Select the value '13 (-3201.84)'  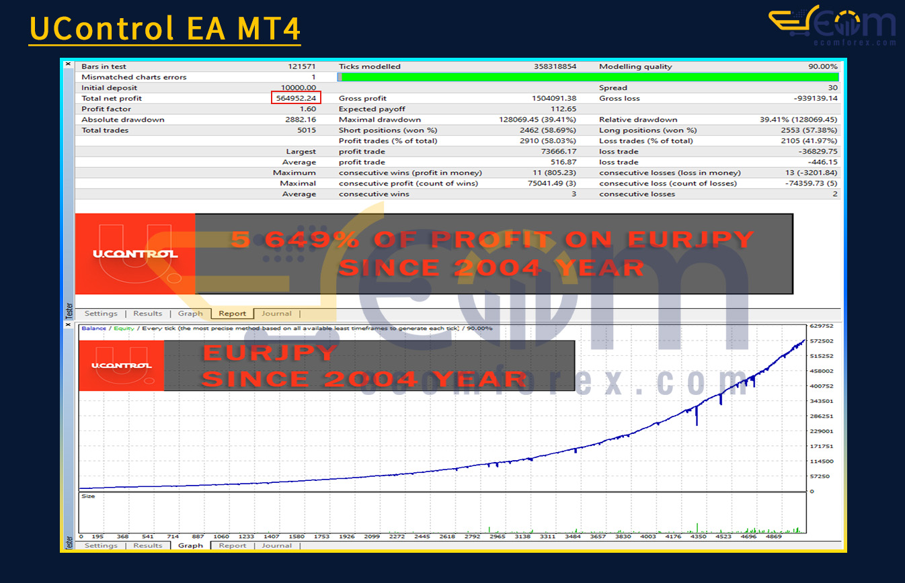click(x=810, y=173)
